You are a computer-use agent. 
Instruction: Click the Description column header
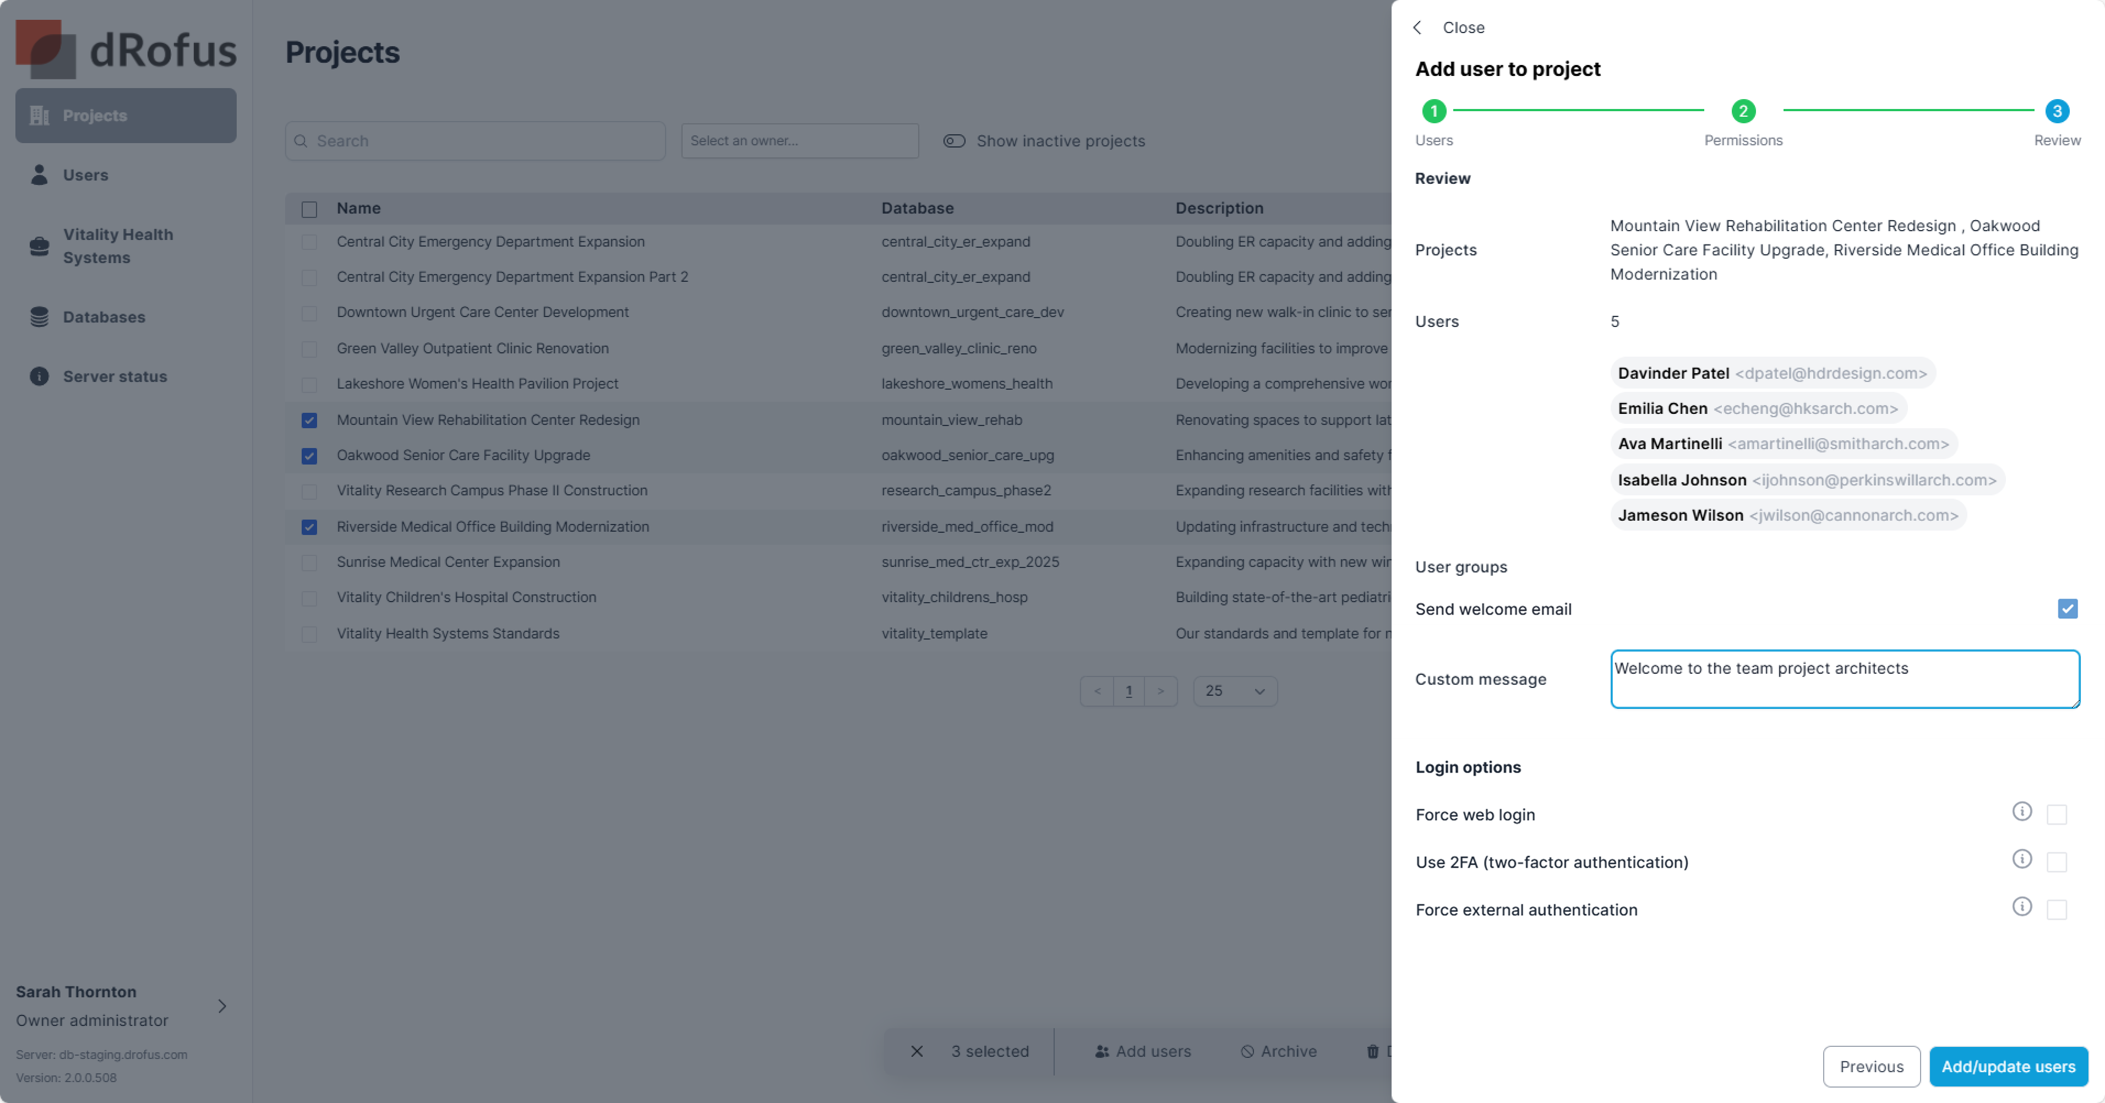(1219, 208)
